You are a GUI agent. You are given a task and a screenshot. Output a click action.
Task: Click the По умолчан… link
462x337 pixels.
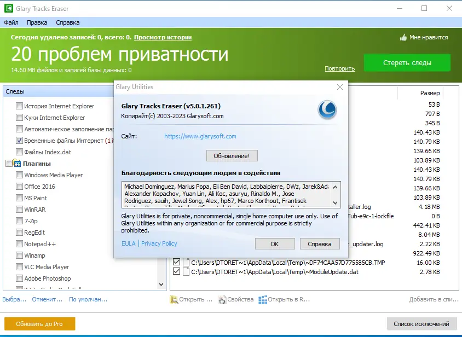point(88,299)
